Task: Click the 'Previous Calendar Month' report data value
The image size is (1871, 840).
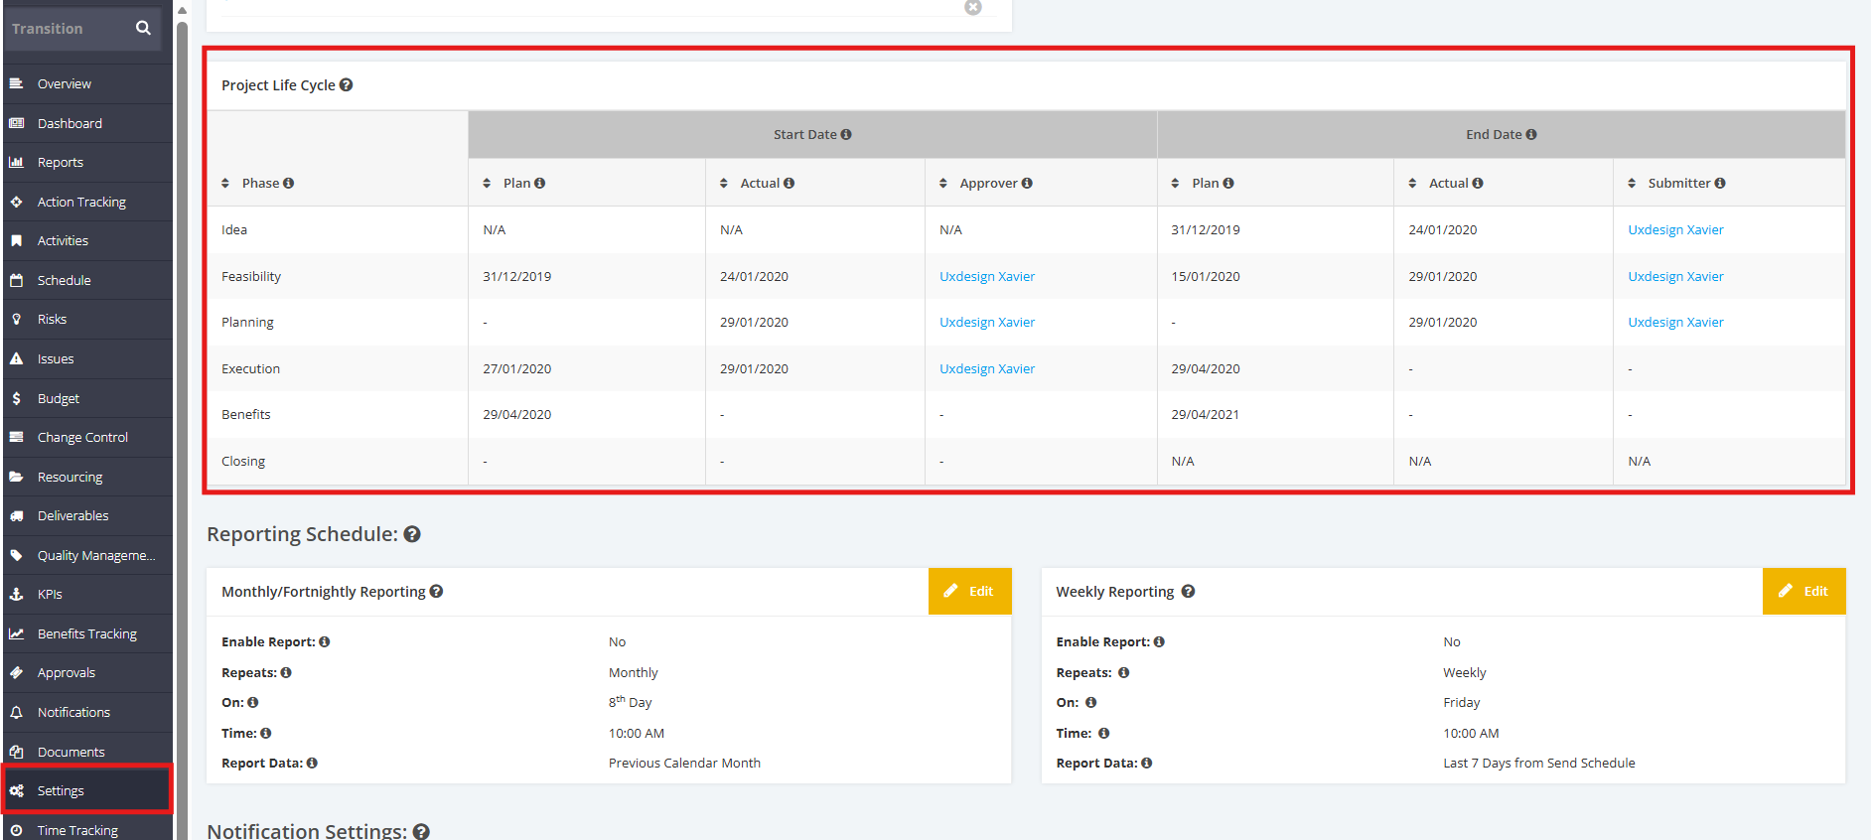Action: pos(684,764)
